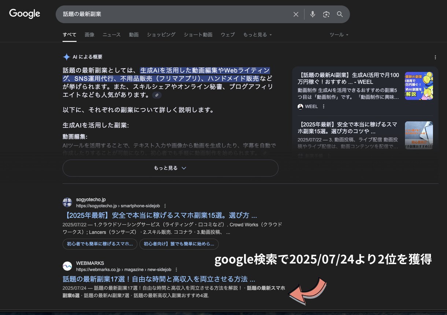Click sogyotecho.jp site favicon
The image size is (447, 315).
point(67,202)
